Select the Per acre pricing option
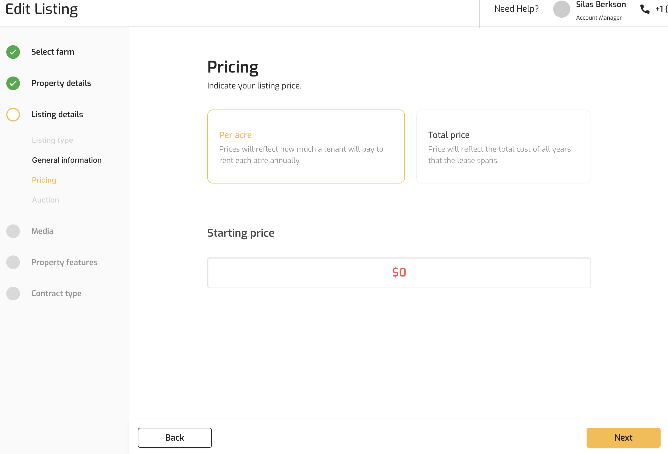This screenshot has width=668, height=454. pos(306,146)
